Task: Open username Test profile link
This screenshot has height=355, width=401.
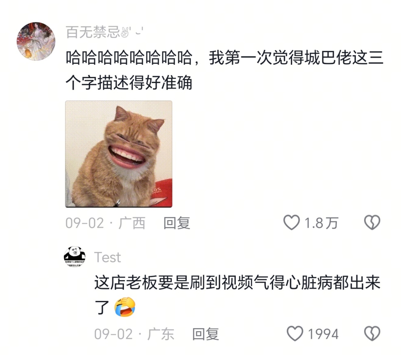Action: pyautogui.click(x=108, y=257)
